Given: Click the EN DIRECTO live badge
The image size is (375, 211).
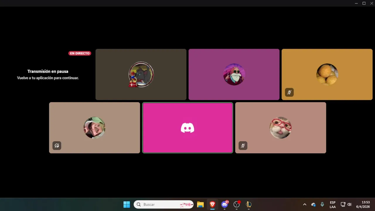Looking at the screenshot, I should (80, 53).
